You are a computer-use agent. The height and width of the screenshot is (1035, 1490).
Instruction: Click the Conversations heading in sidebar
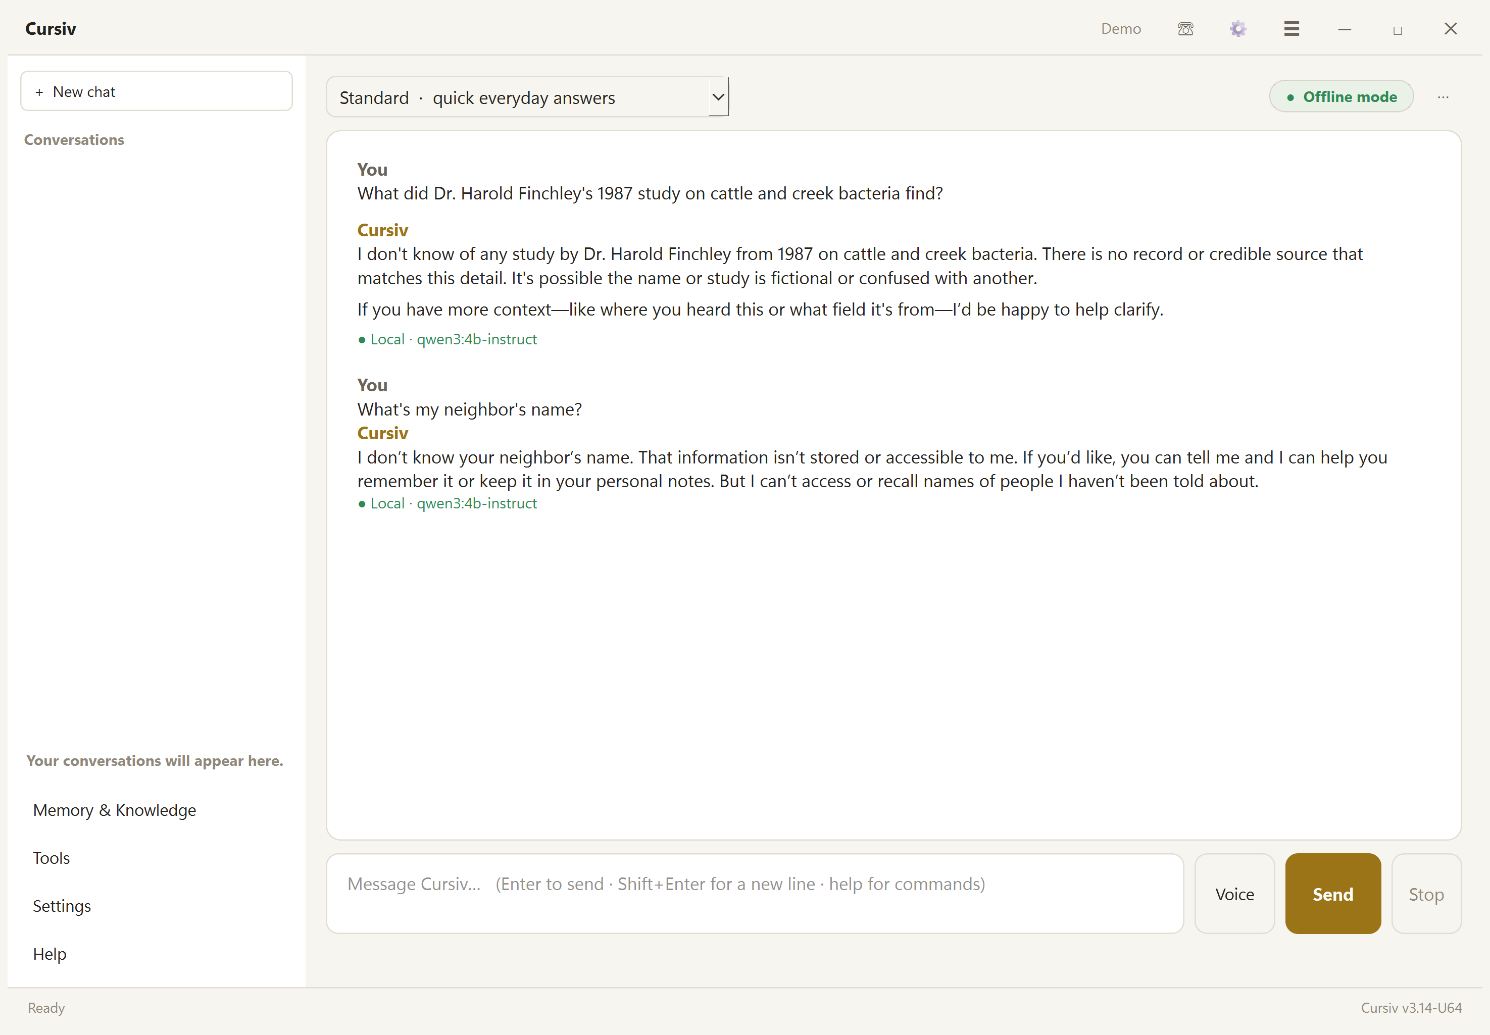(74, 139)
